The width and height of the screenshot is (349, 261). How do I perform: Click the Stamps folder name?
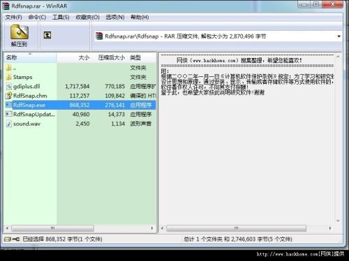(22, 77)
